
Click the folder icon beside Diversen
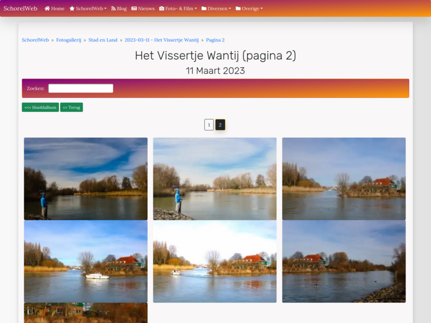[204, 9]
